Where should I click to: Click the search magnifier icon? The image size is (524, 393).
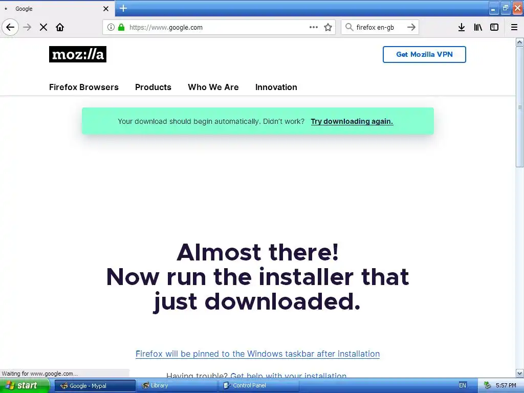(x=349, y=27)
